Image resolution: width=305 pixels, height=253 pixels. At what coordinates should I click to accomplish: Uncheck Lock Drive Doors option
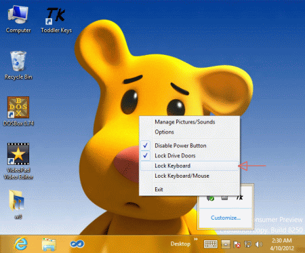189,155
